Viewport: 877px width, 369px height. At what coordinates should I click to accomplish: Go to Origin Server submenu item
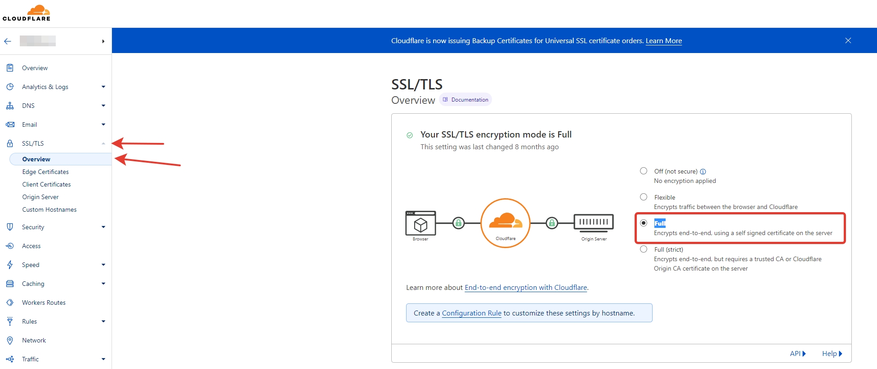pyautogui.click(x=40, y=197)
